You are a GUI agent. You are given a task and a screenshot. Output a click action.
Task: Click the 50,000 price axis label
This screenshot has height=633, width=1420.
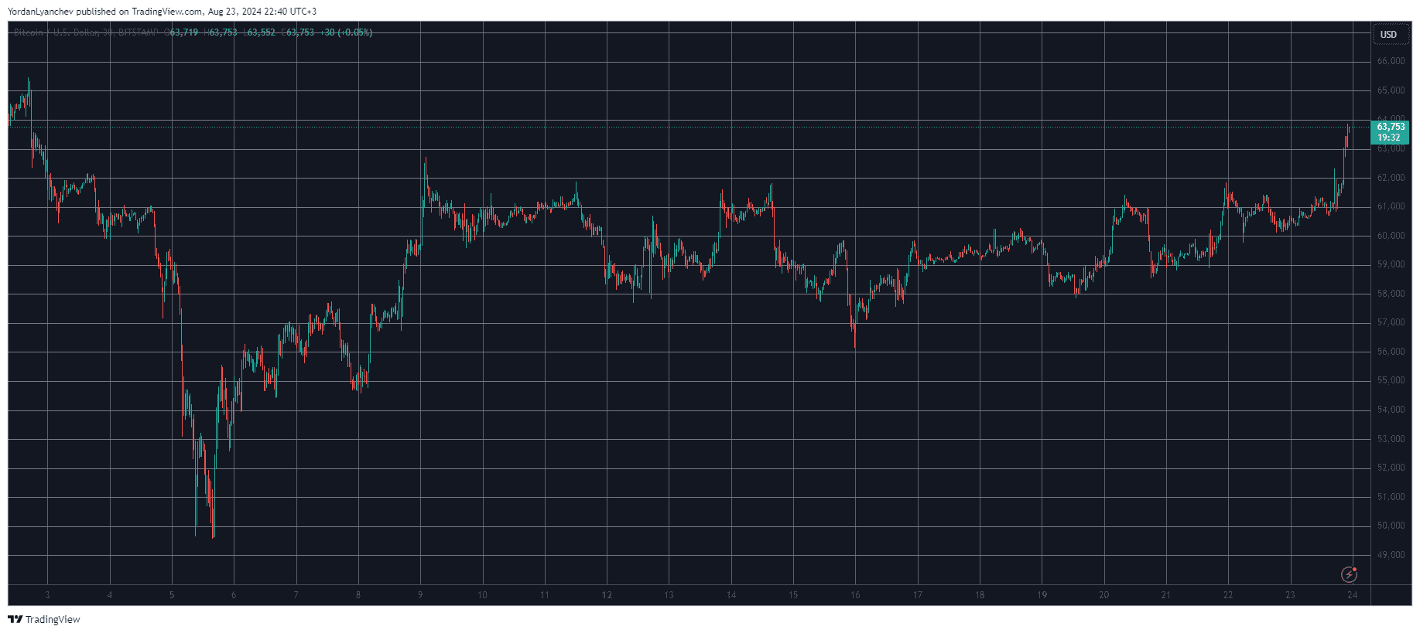(x=1391, y=526)
